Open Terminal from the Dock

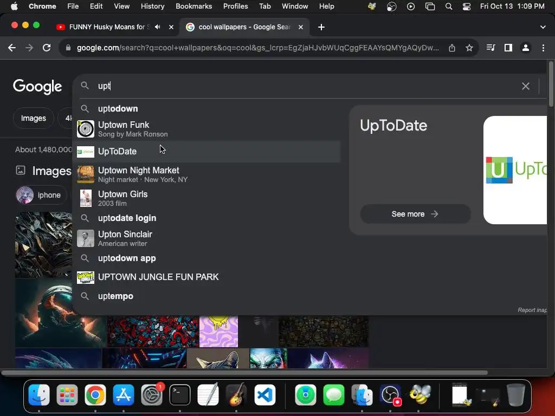180,394
